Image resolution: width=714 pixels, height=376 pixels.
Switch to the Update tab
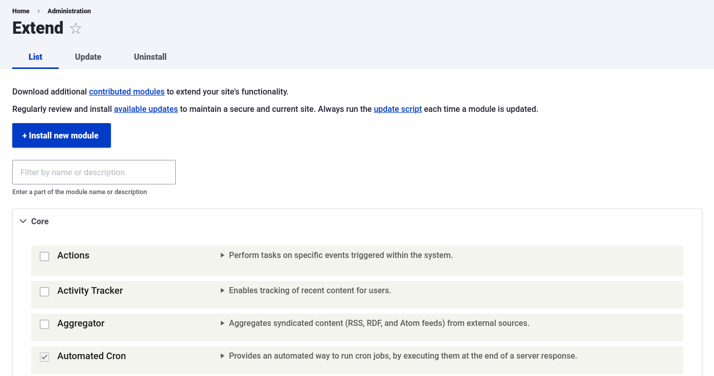(x=88, y=57)
